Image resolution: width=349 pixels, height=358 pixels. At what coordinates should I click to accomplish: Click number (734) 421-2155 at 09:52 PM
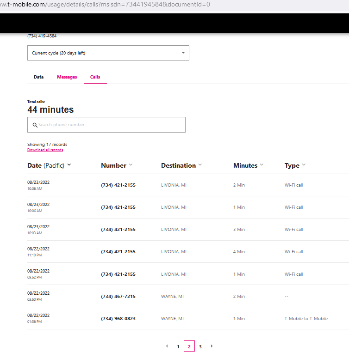coord(118,274)
